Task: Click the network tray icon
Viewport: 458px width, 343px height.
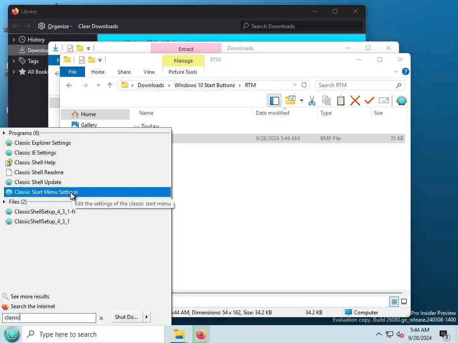Action: pyautogui.click(x=390, y=334)
